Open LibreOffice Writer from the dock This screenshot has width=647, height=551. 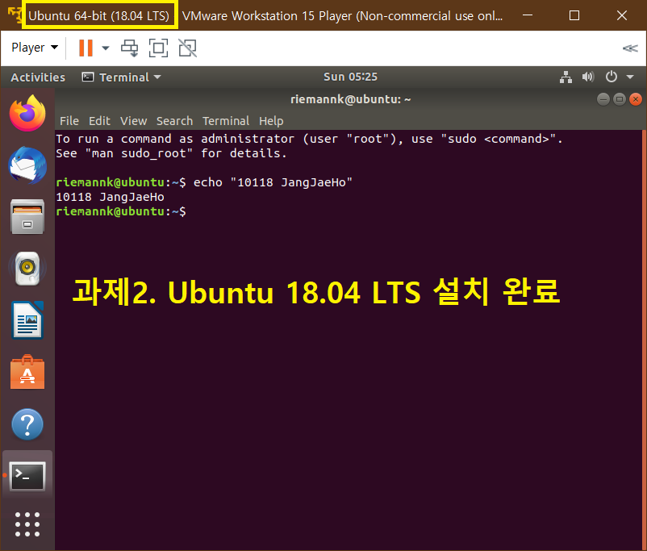point(27,320)
